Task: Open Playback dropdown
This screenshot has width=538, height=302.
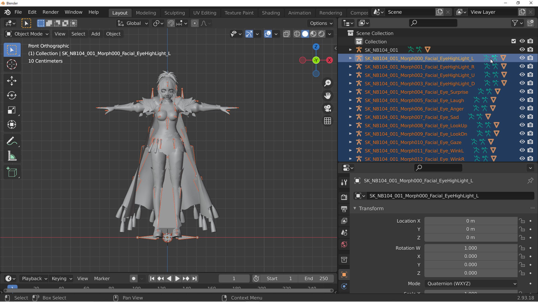Action: [34, 279]
